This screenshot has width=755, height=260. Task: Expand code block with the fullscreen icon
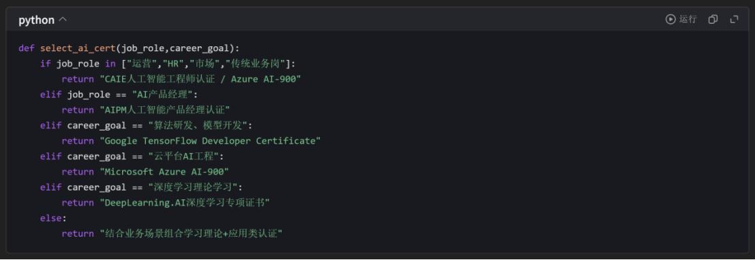[735, 19]
